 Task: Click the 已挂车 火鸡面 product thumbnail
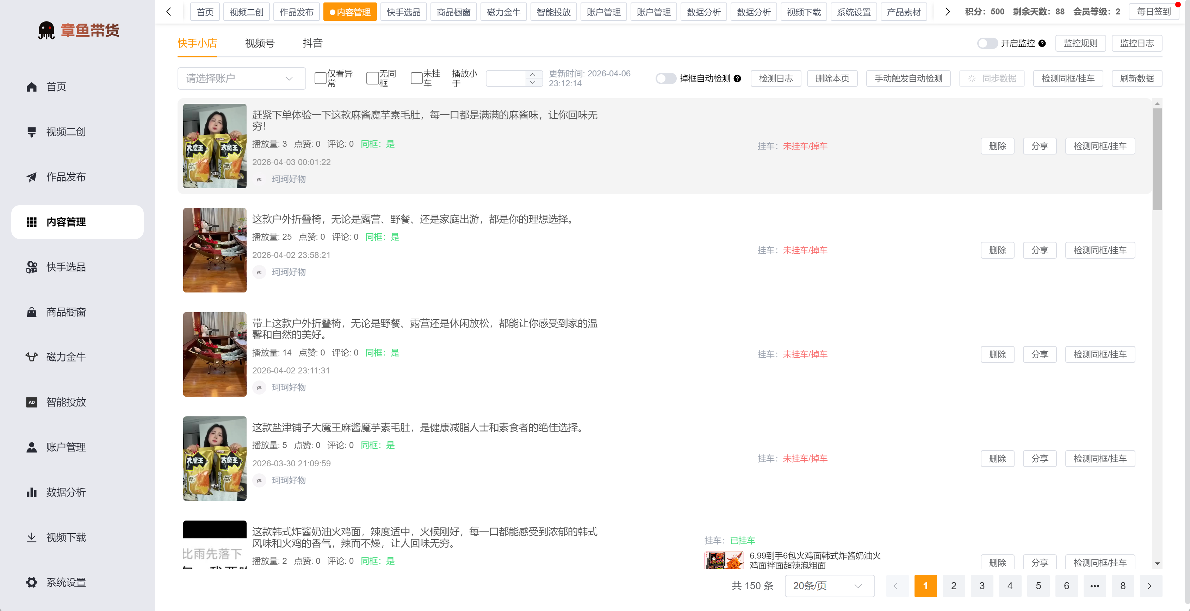click(x=724, y=560)
